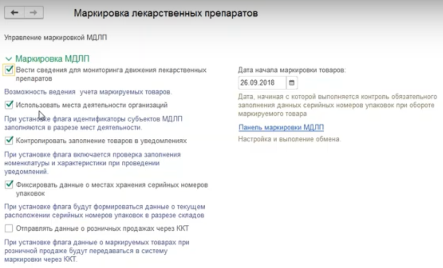The height and width of the screenshot is (268, 443).
Task: Click the 'Настройка и выполнение обмена' description
Action: coord(289,139)
